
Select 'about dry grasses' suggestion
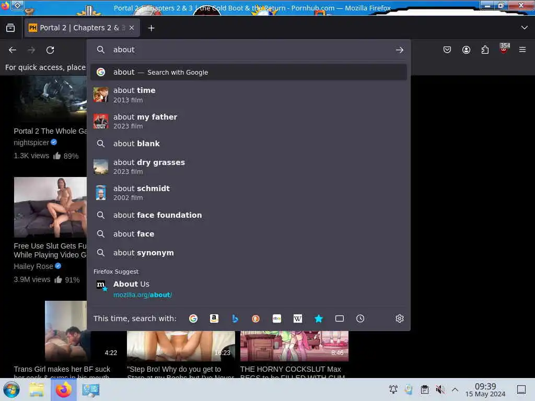[248, 167]
